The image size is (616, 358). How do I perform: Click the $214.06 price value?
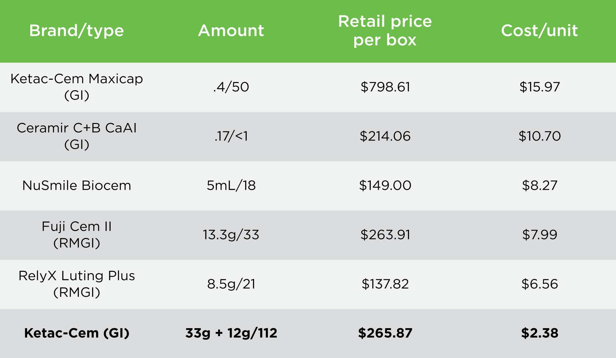385,136
